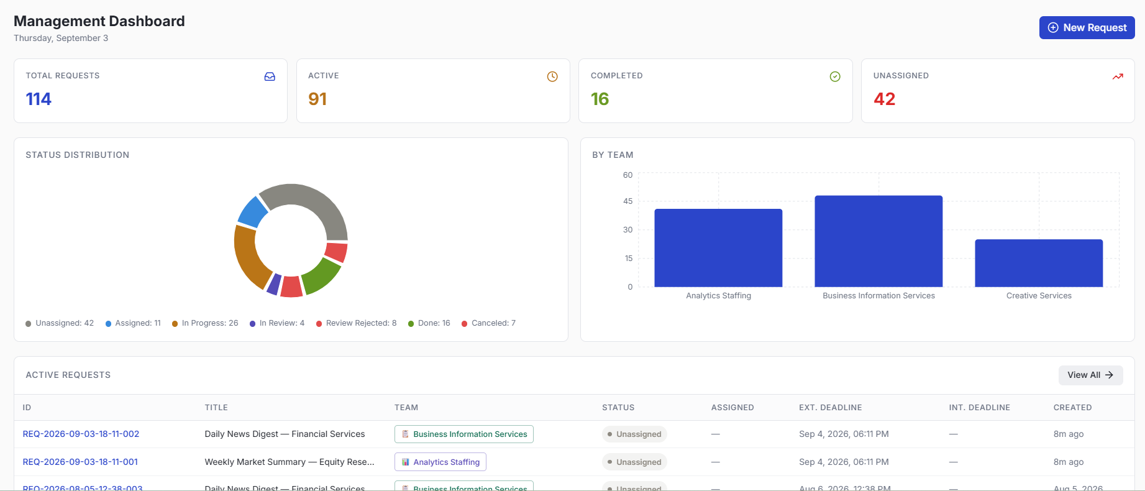Click the Business Information Services bar in chart
Screen dimensions: 1145x491
coord(878,241)
